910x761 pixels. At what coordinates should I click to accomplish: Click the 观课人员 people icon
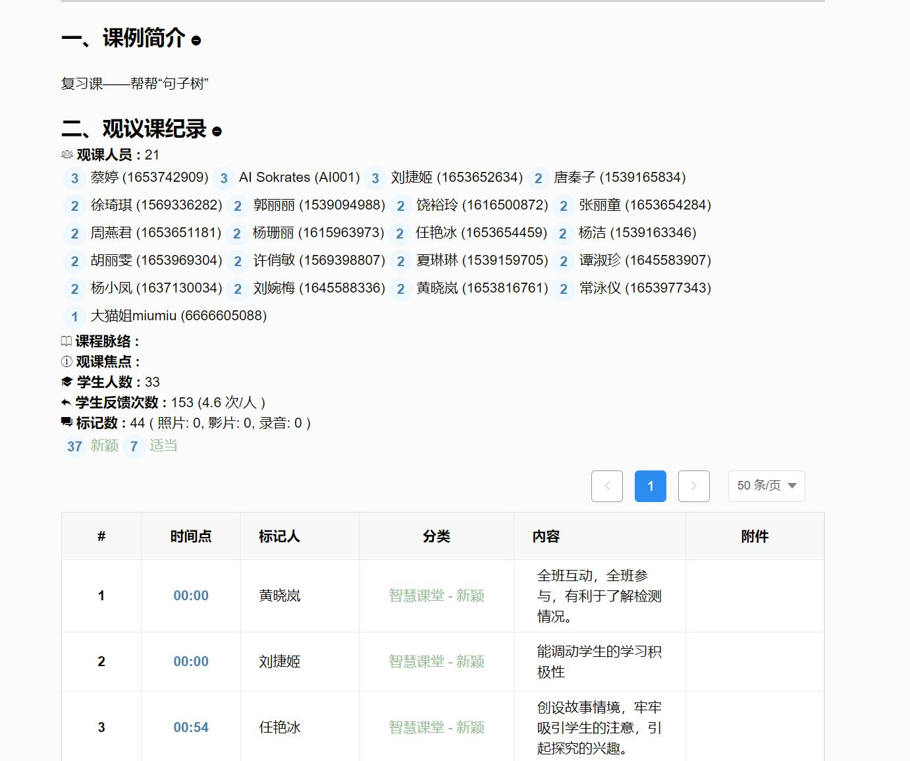click(x=67, y=155)
